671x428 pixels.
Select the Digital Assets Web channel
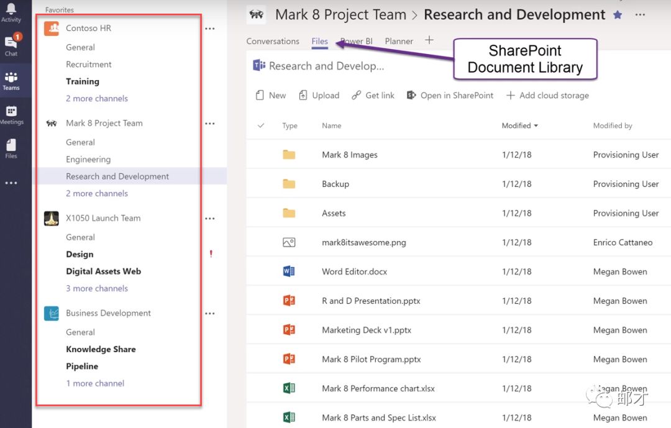tap(103, 271)
